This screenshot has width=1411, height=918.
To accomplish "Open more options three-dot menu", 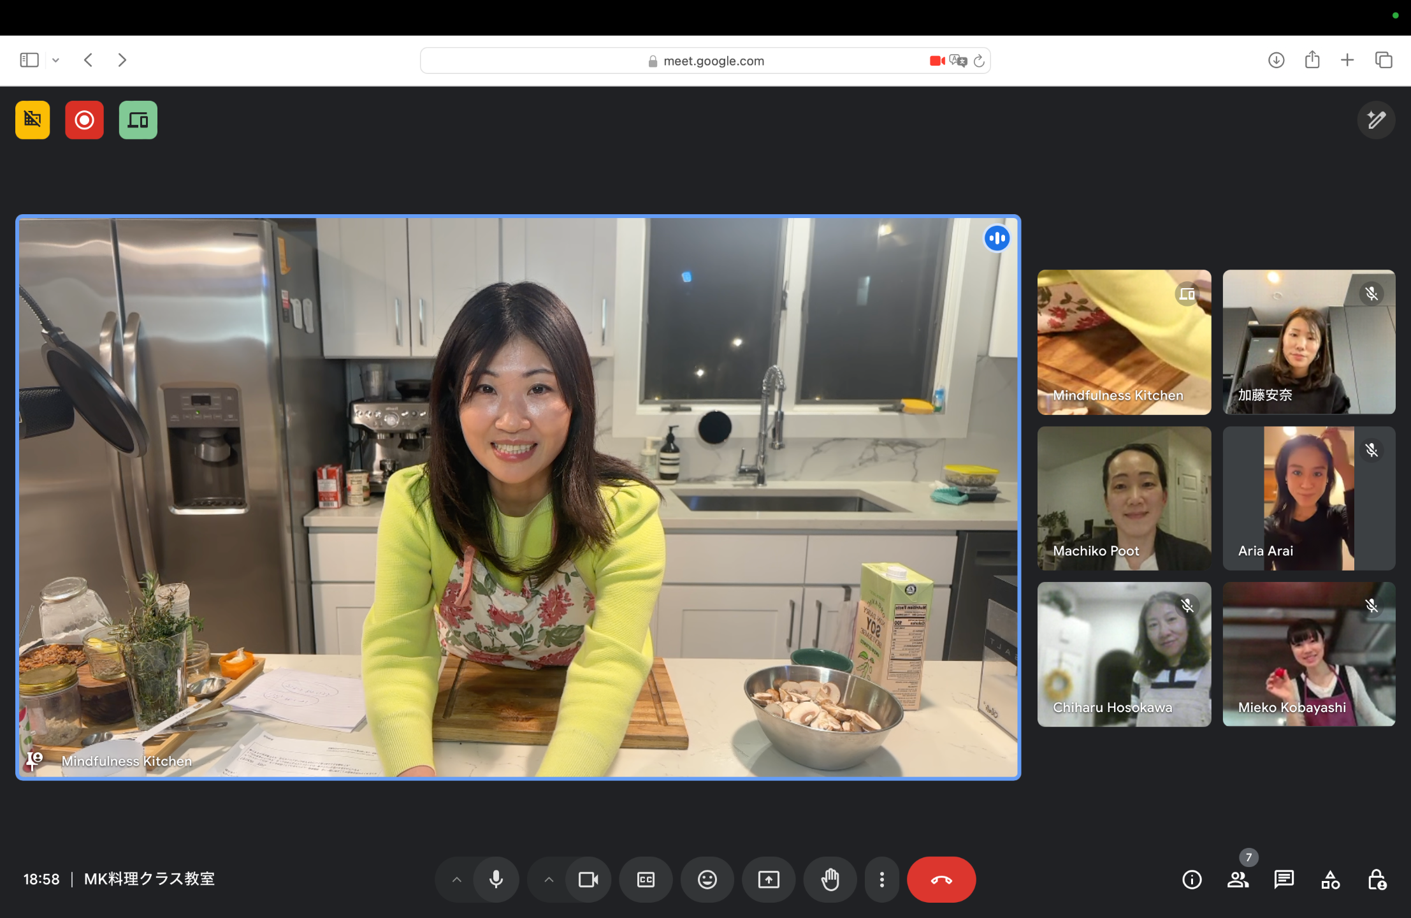I will click(881, 880).
